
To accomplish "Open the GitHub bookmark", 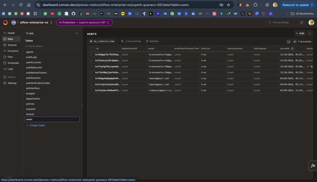I will click(74, 13).
